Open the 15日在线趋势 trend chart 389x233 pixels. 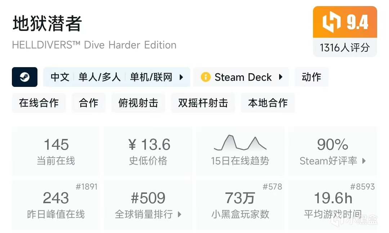[x=240, y=151]
